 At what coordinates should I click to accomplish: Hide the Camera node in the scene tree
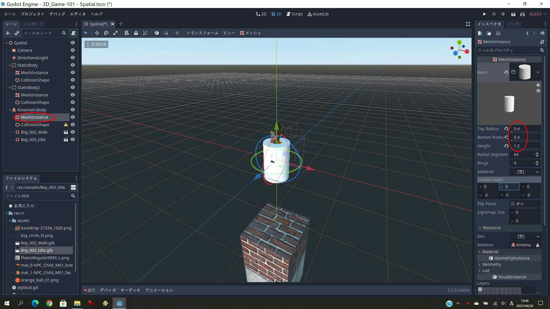click(72, 50)
